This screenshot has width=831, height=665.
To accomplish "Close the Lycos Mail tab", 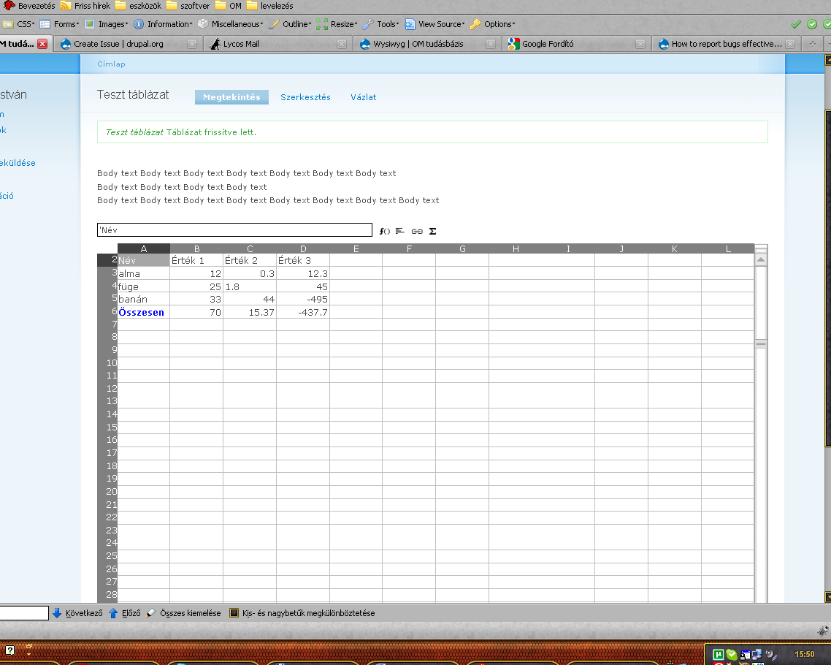I will pos(342,44).
